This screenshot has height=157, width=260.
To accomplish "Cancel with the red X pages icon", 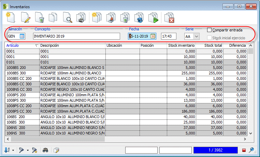I will point(169,17).
